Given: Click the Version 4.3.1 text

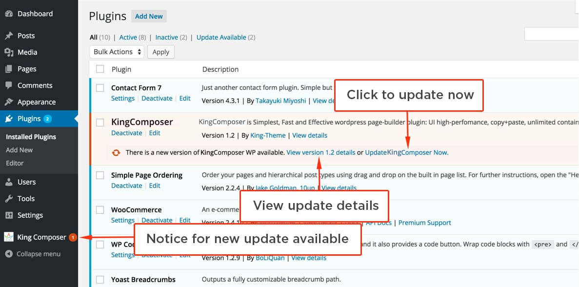Looking at the screenshot, I should click(x=221, y=101).
